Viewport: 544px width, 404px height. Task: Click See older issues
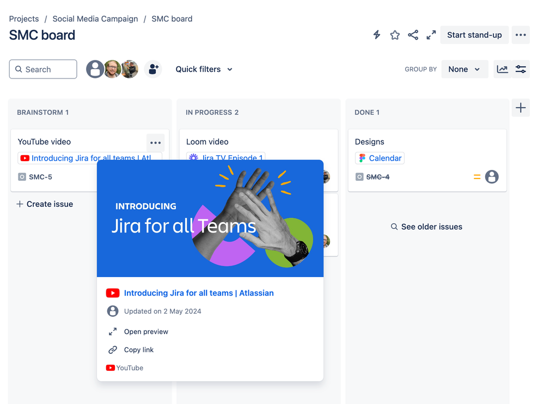[427, 227]
